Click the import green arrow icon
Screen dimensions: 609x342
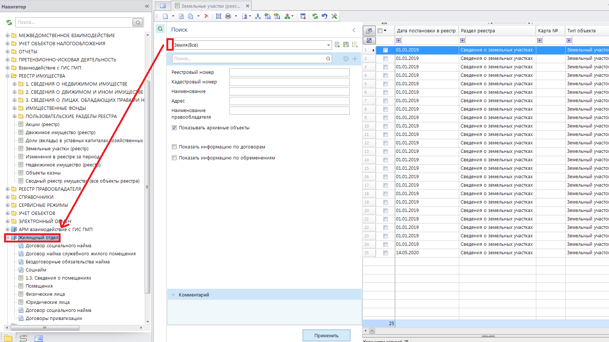tap(267, 16)
